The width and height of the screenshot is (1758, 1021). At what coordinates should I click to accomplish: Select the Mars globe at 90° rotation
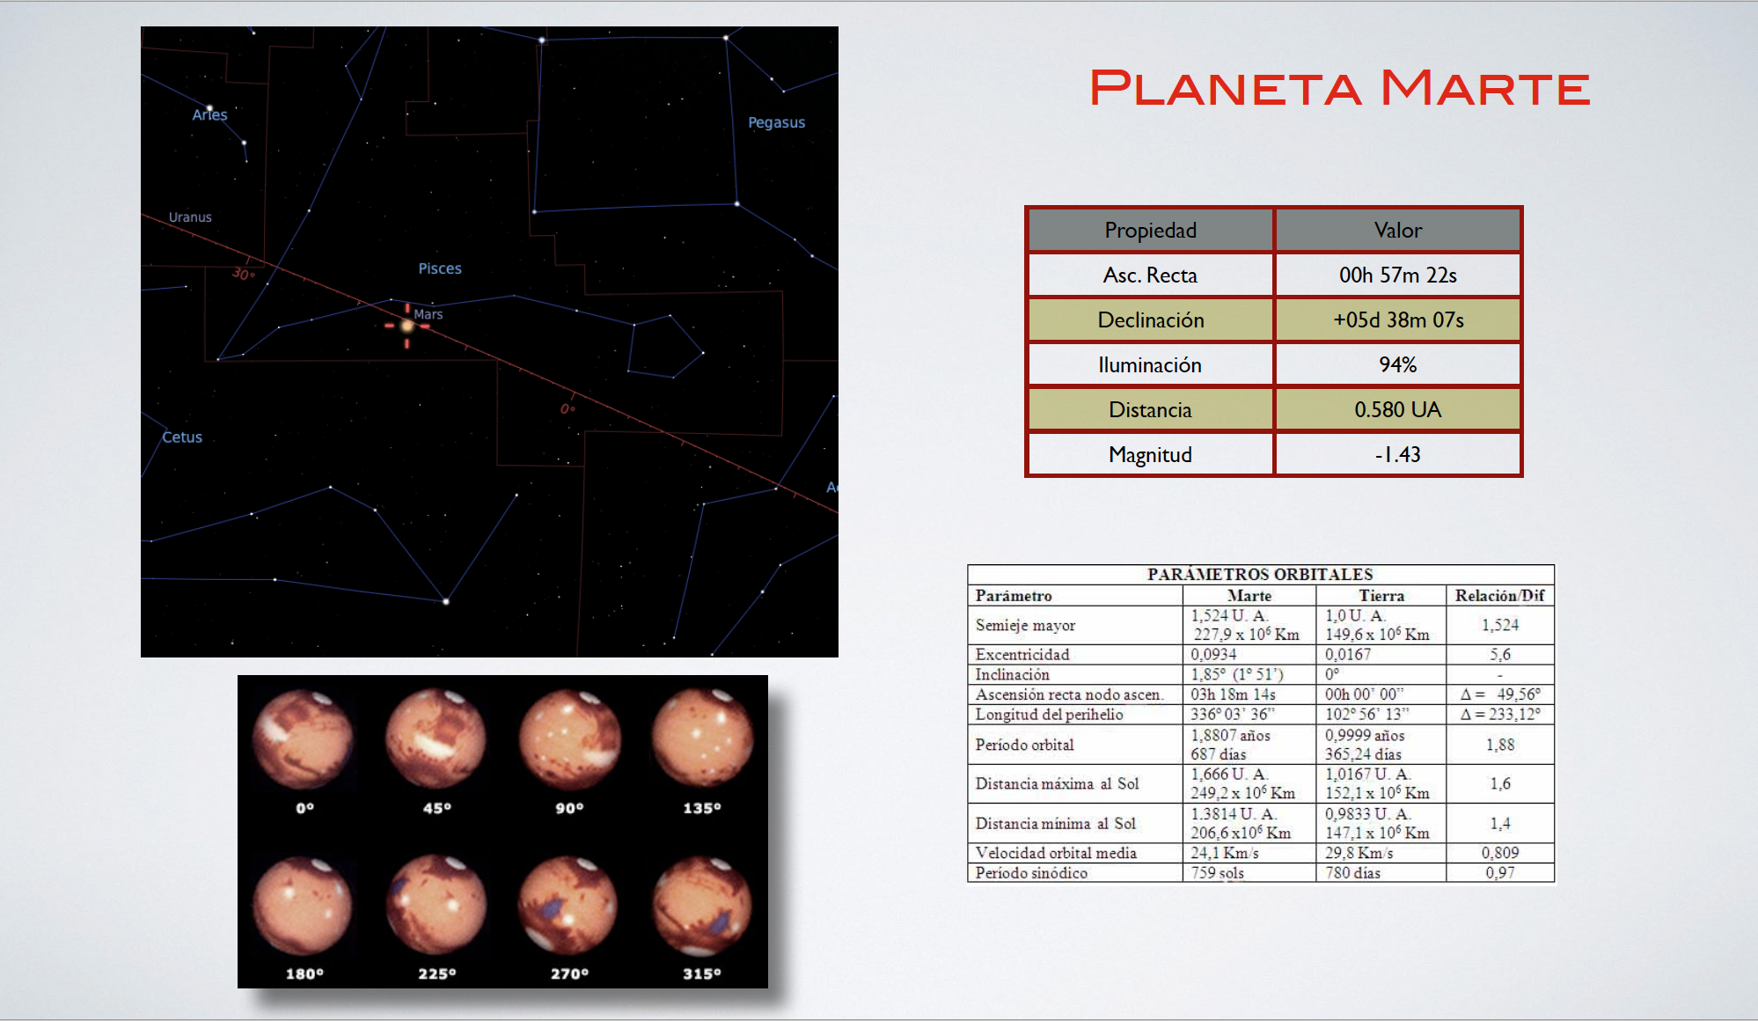[x=569, y=738]
